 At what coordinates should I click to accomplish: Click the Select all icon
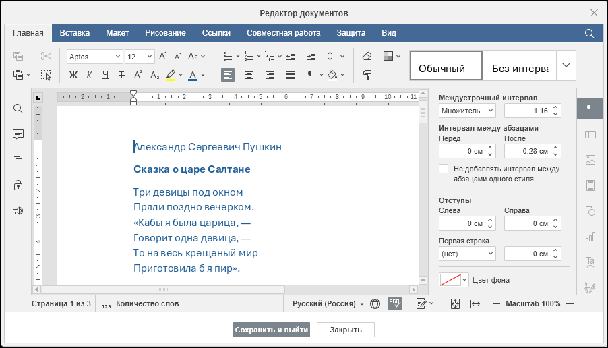[46, 75]
